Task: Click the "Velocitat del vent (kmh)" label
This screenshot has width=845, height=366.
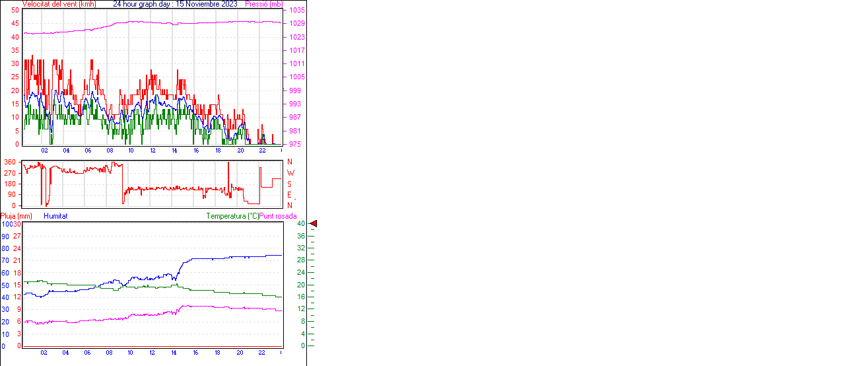Action: [x=59, y=4]
